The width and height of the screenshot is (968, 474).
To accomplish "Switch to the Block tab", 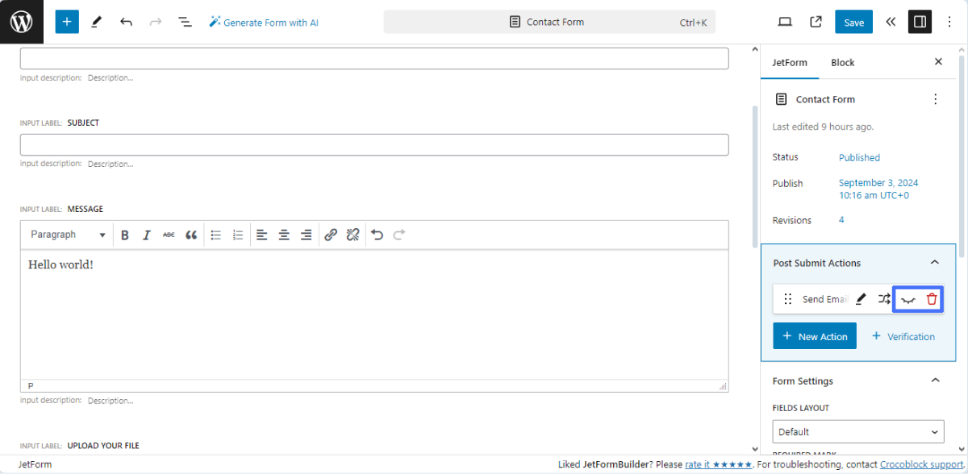I will (x=843, y=62).
